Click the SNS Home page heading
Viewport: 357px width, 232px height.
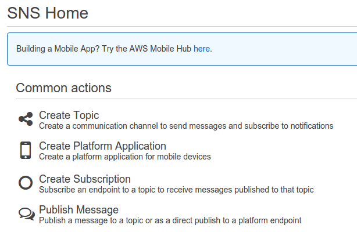click(48, 13)
